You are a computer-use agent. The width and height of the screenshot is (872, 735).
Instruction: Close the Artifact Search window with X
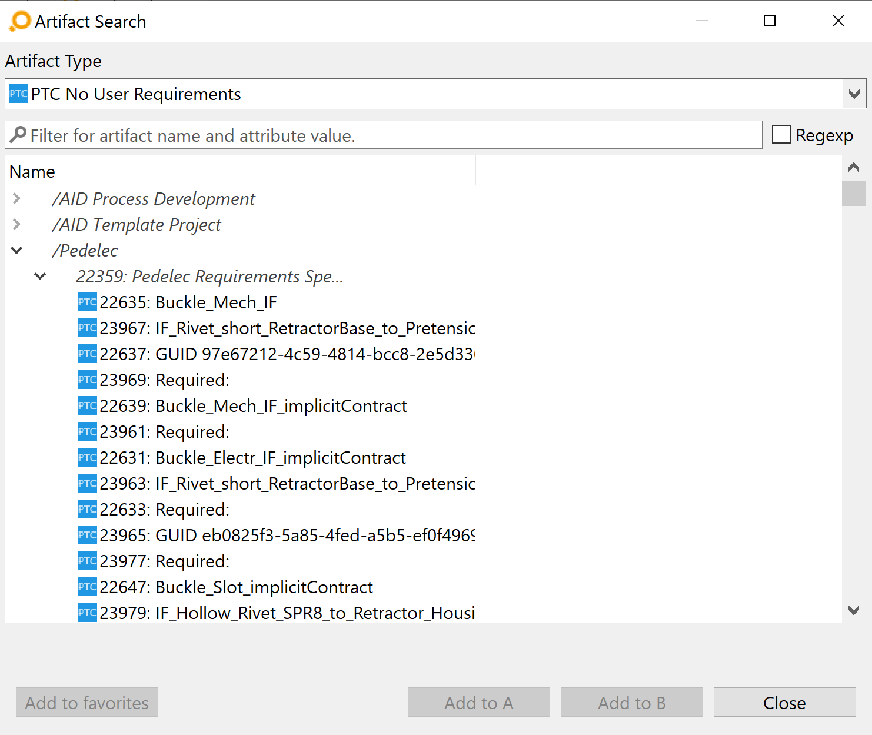pyautogui.click(x=838, y=21)
